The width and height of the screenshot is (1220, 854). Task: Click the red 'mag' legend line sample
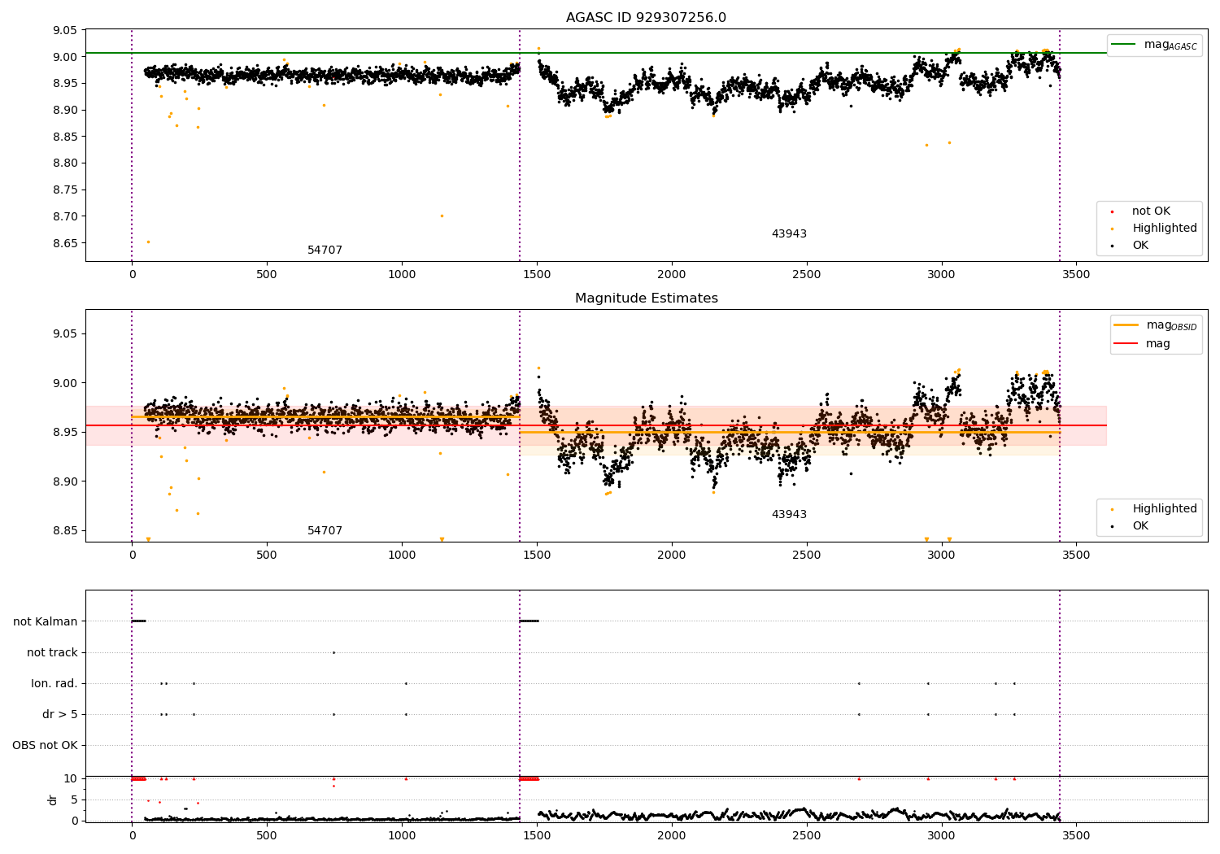coord(1126,343)
